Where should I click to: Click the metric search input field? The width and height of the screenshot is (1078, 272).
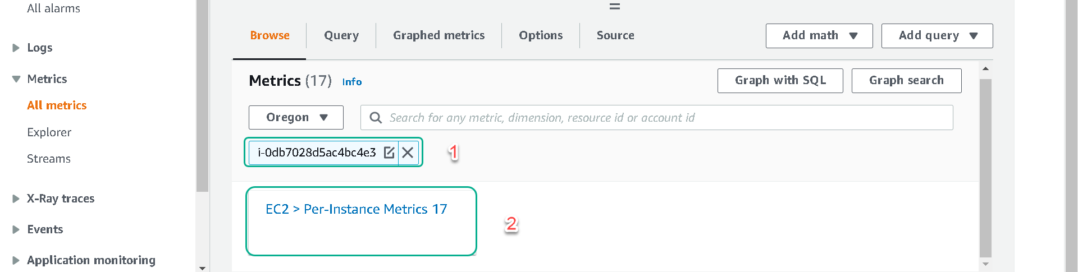657,118
